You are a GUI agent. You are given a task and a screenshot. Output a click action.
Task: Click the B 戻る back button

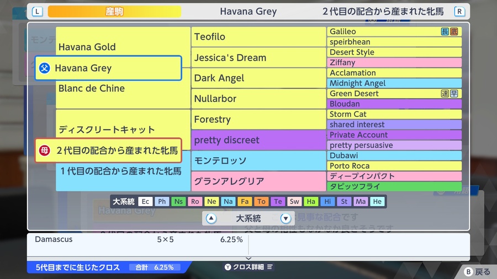[x=477, y=272]
